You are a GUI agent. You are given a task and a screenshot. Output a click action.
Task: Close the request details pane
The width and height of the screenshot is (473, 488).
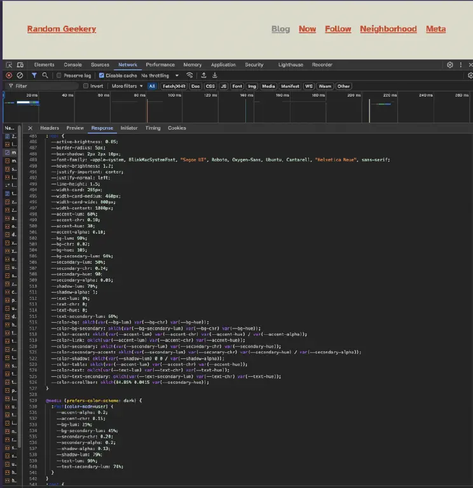(x=31, y=128)
